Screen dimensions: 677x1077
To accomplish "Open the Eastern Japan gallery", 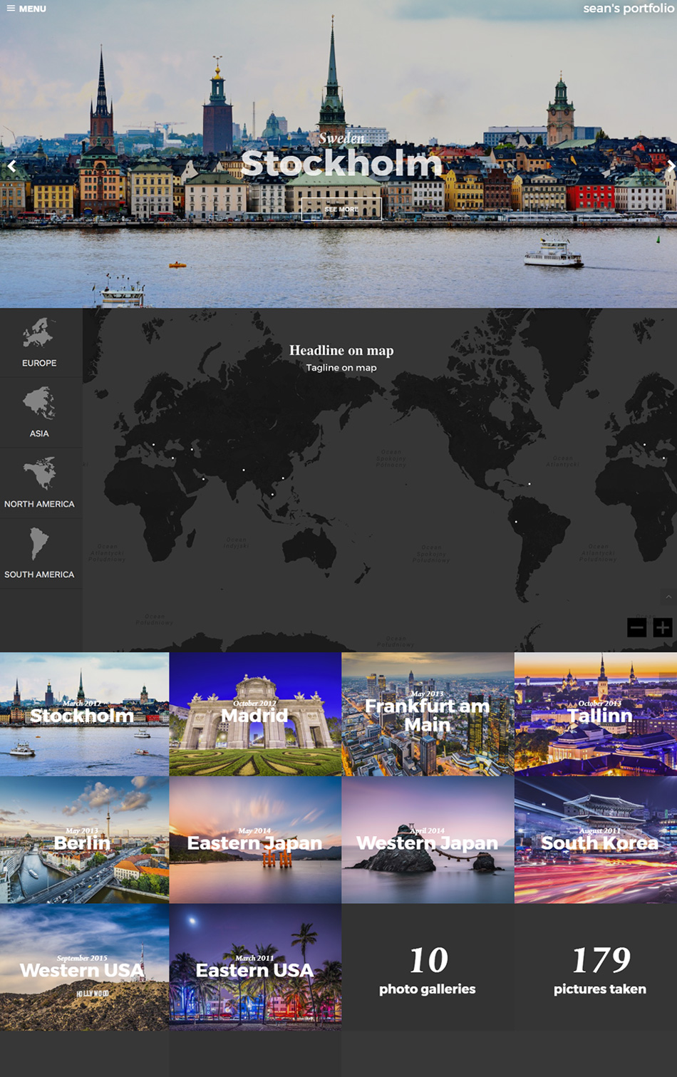I will [x=255, y=840].
